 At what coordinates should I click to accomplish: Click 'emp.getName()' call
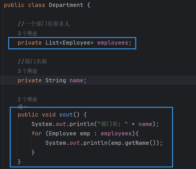[133, 143]
